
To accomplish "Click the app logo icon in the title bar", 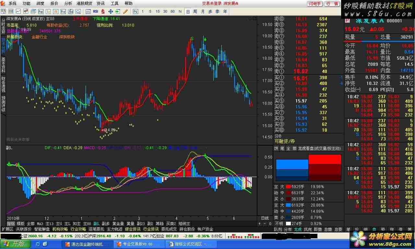I will [4, 4].
